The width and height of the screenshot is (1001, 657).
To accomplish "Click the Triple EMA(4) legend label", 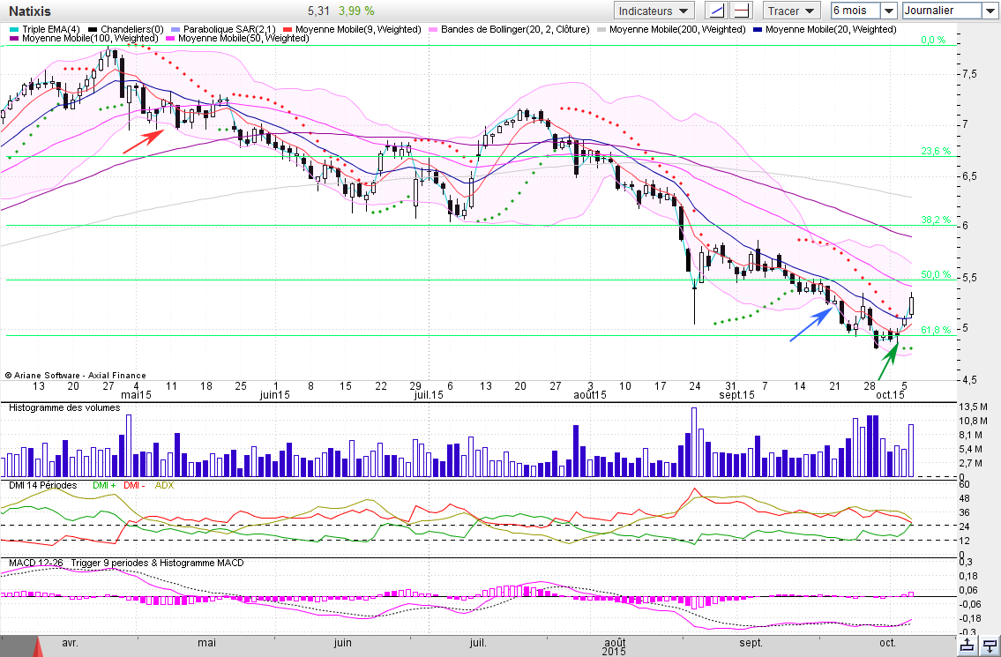I will click(x=51, y=29).
